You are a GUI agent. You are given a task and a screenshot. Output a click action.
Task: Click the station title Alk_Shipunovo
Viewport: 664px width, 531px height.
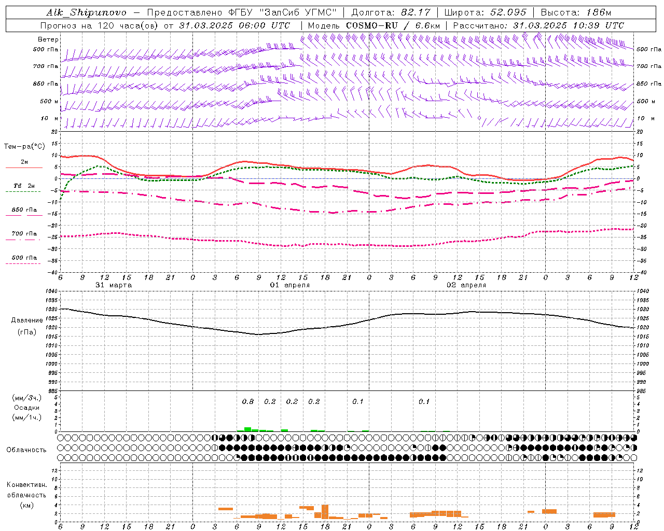coord(86,12)
